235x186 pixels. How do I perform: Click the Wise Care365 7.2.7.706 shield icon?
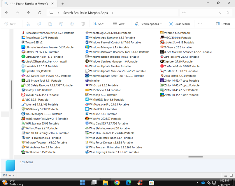87,123
